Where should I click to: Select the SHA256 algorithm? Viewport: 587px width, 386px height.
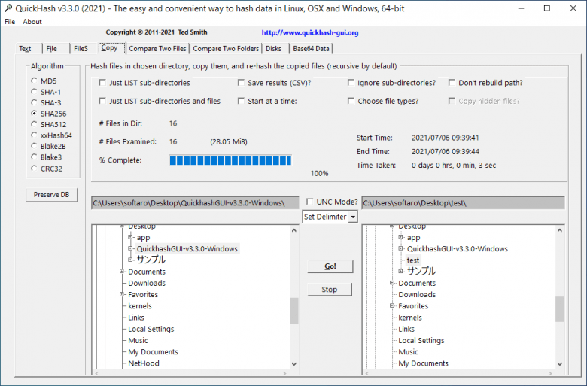pos(34,114)
